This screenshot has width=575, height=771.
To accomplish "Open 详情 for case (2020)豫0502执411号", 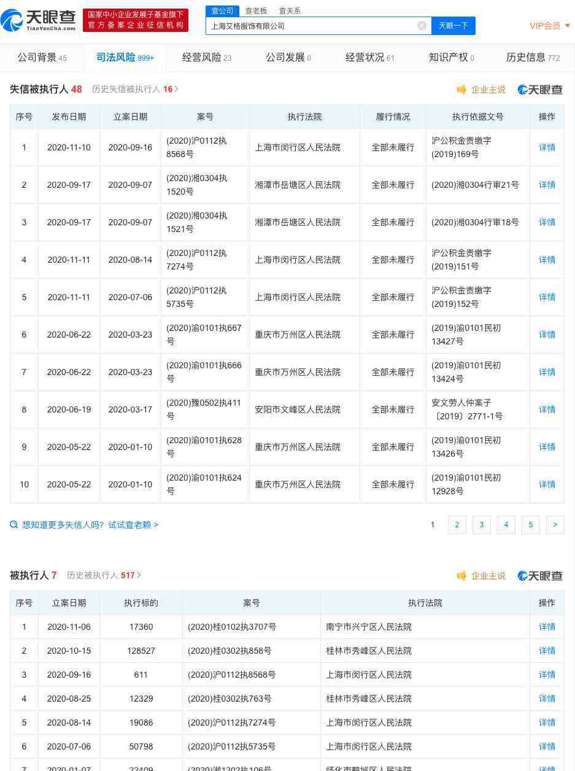I will (547, 409).
